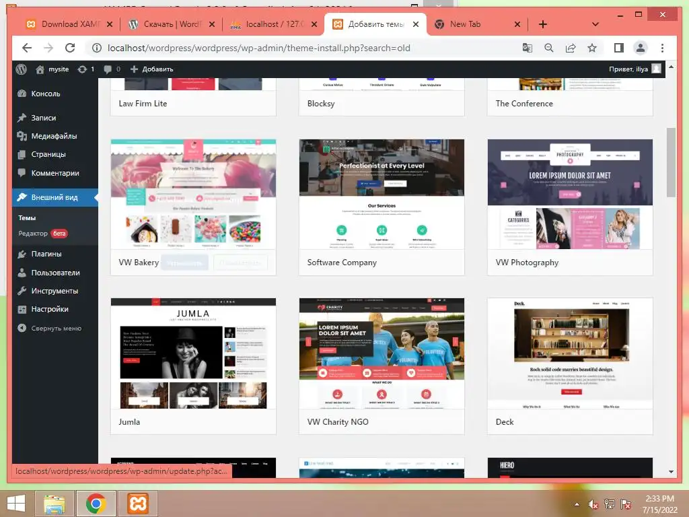Open a new browser tab with plus button
Screen dimensions: 689x517
coord(543,24)
